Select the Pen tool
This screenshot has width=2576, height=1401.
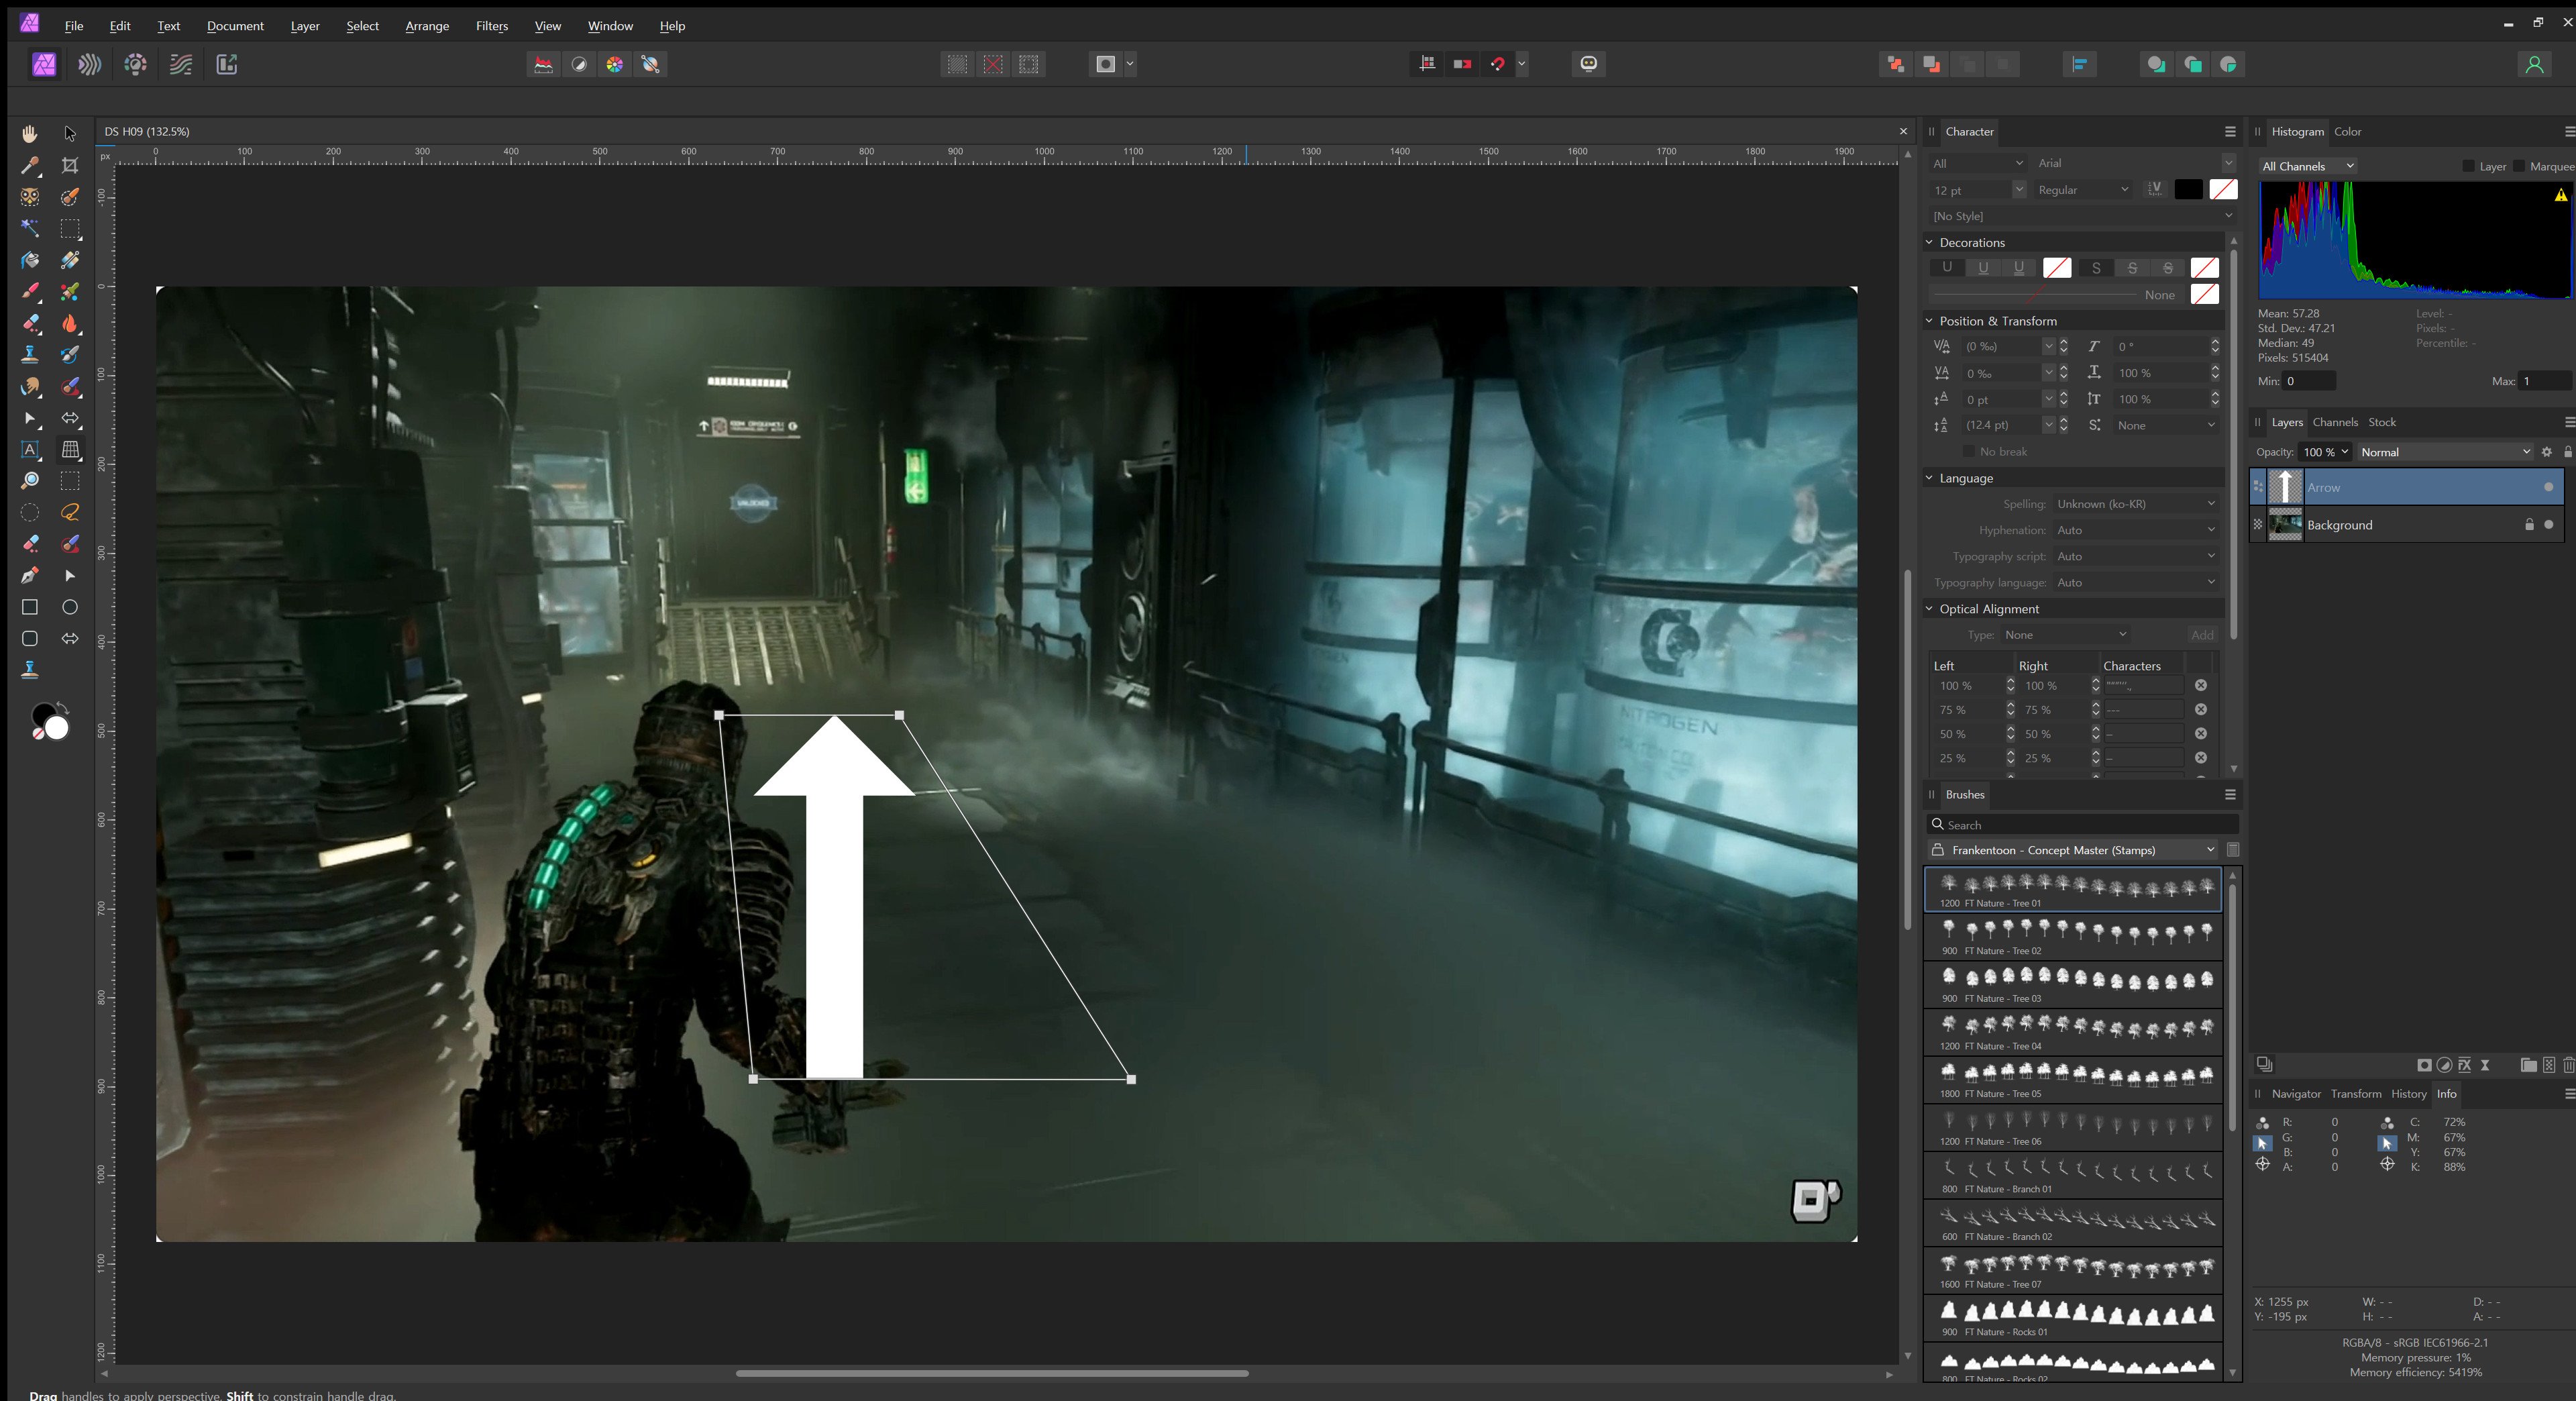[30, 575]
